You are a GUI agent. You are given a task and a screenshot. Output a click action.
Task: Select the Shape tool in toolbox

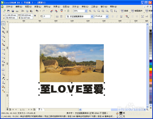pyautogui.click(x=3, y=28)
